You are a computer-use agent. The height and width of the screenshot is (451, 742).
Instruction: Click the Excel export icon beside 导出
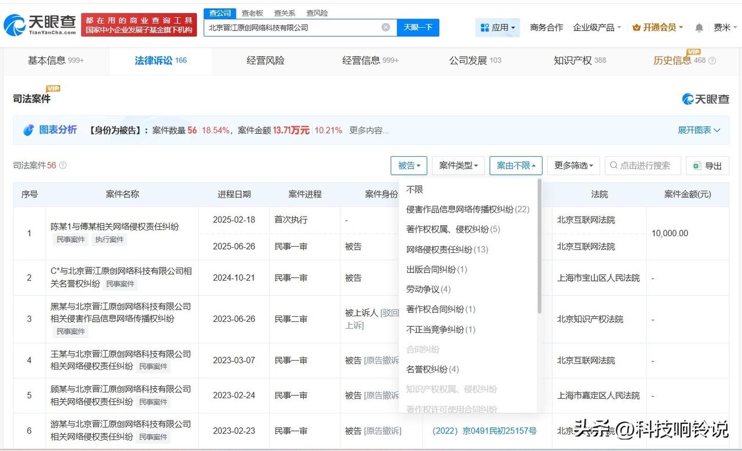[697, 166]
